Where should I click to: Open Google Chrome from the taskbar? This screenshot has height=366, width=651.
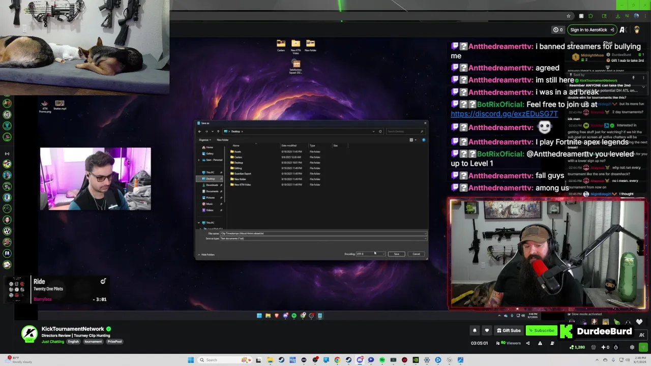[337, 360]
